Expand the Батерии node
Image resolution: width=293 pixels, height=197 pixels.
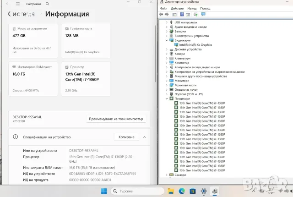(x=167, y=32)
